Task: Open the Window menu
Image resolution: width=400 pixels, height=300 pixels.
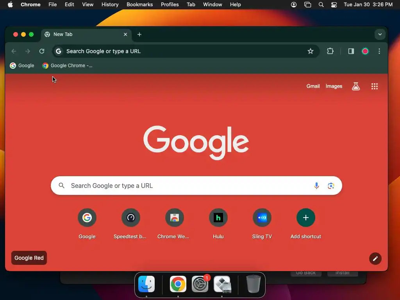Action: click(212, 5)
